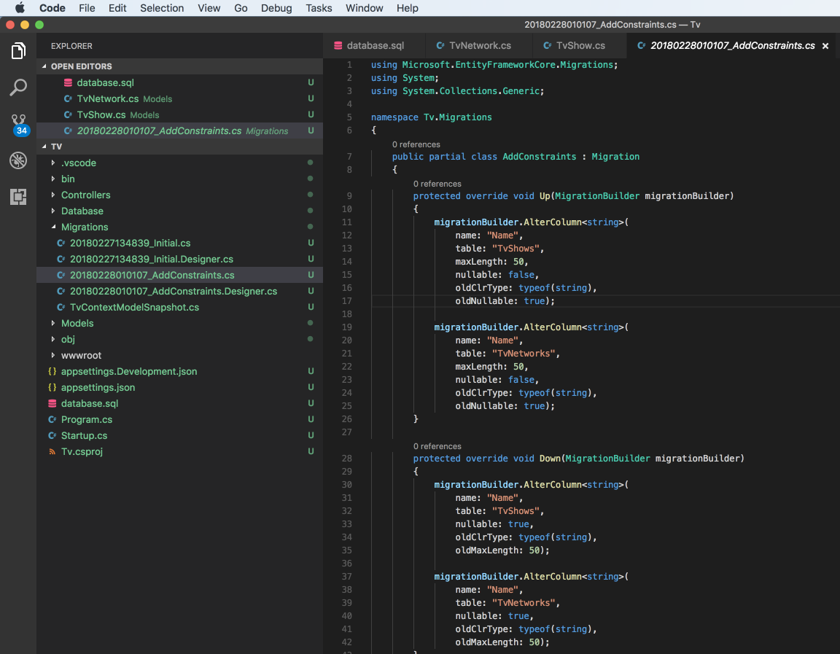840x654 pixels.
Task: Expand the Models folder
Action: [77, 323]
